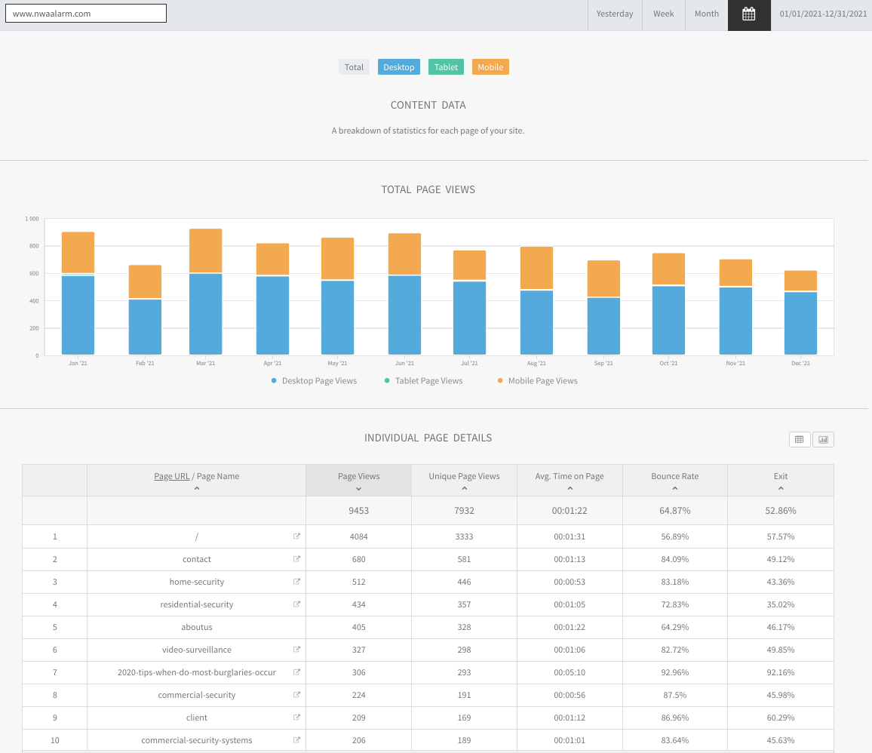Sort table by Bounce Rate column

point(674,477)
